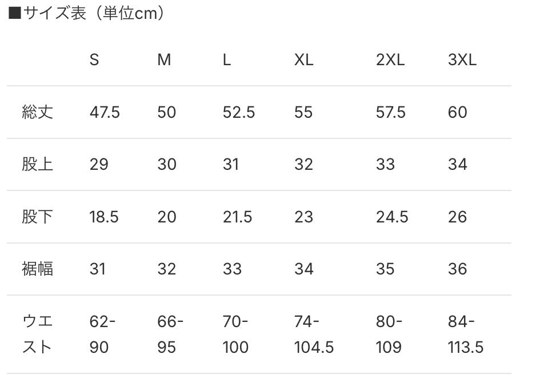Select the 74-104.5 waist range cell
Viewport: 536px width, 390px height.
(314, 335)
